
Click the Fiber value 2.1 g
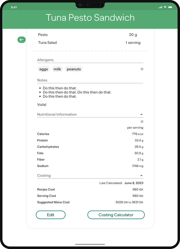click(x=140, y=160)
